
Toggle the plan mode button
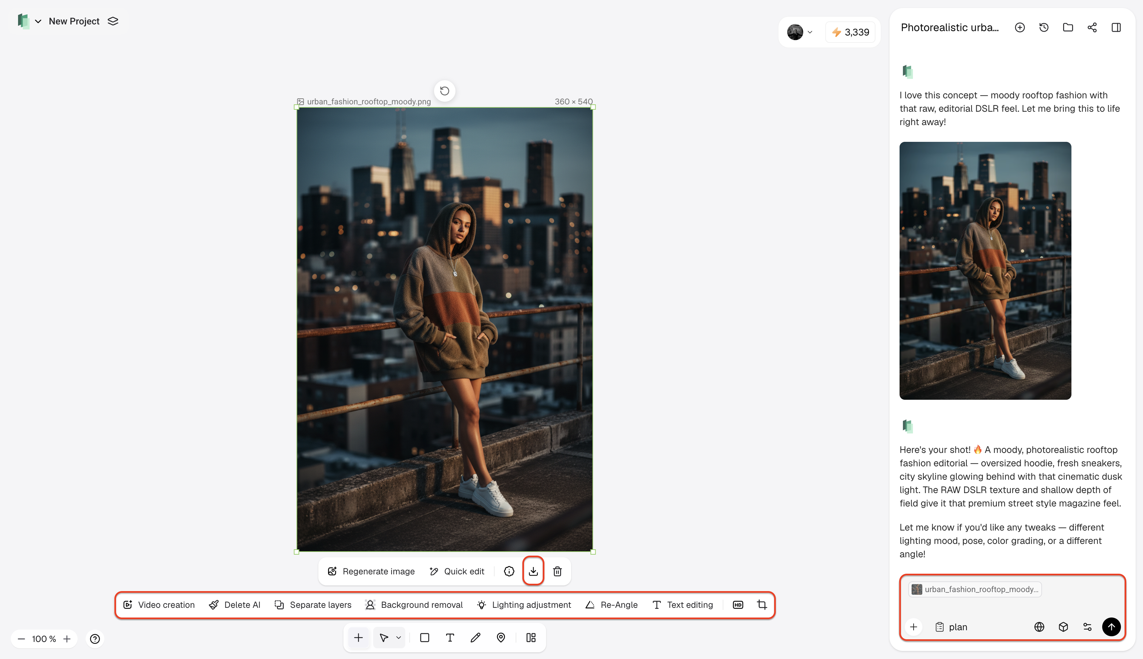(951, 627)
